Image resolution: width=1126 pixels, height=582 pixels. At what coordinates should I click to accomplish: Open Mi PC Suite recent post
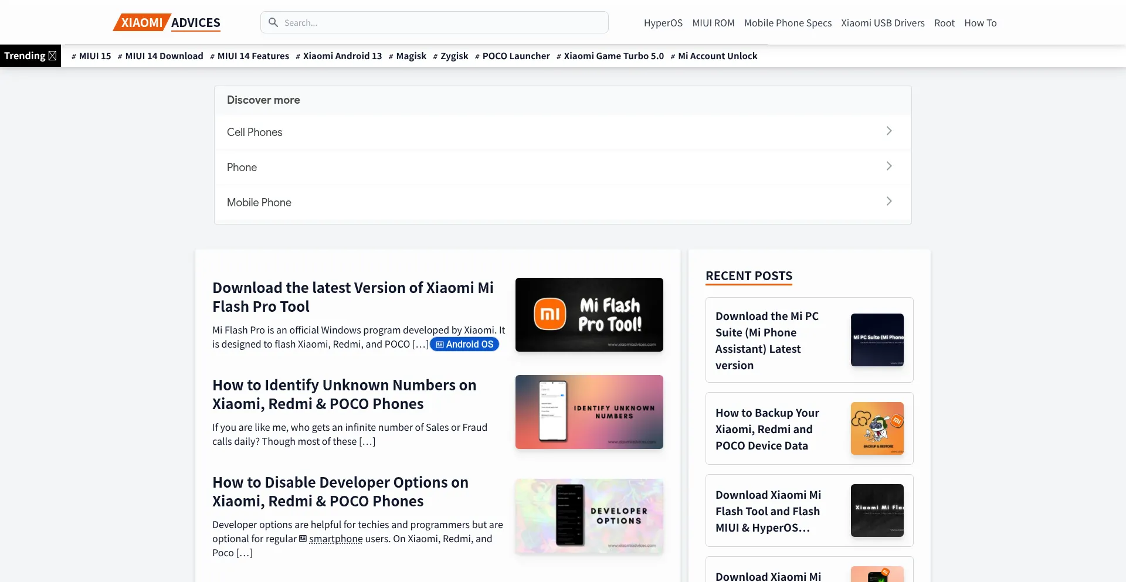coord(767,341)
